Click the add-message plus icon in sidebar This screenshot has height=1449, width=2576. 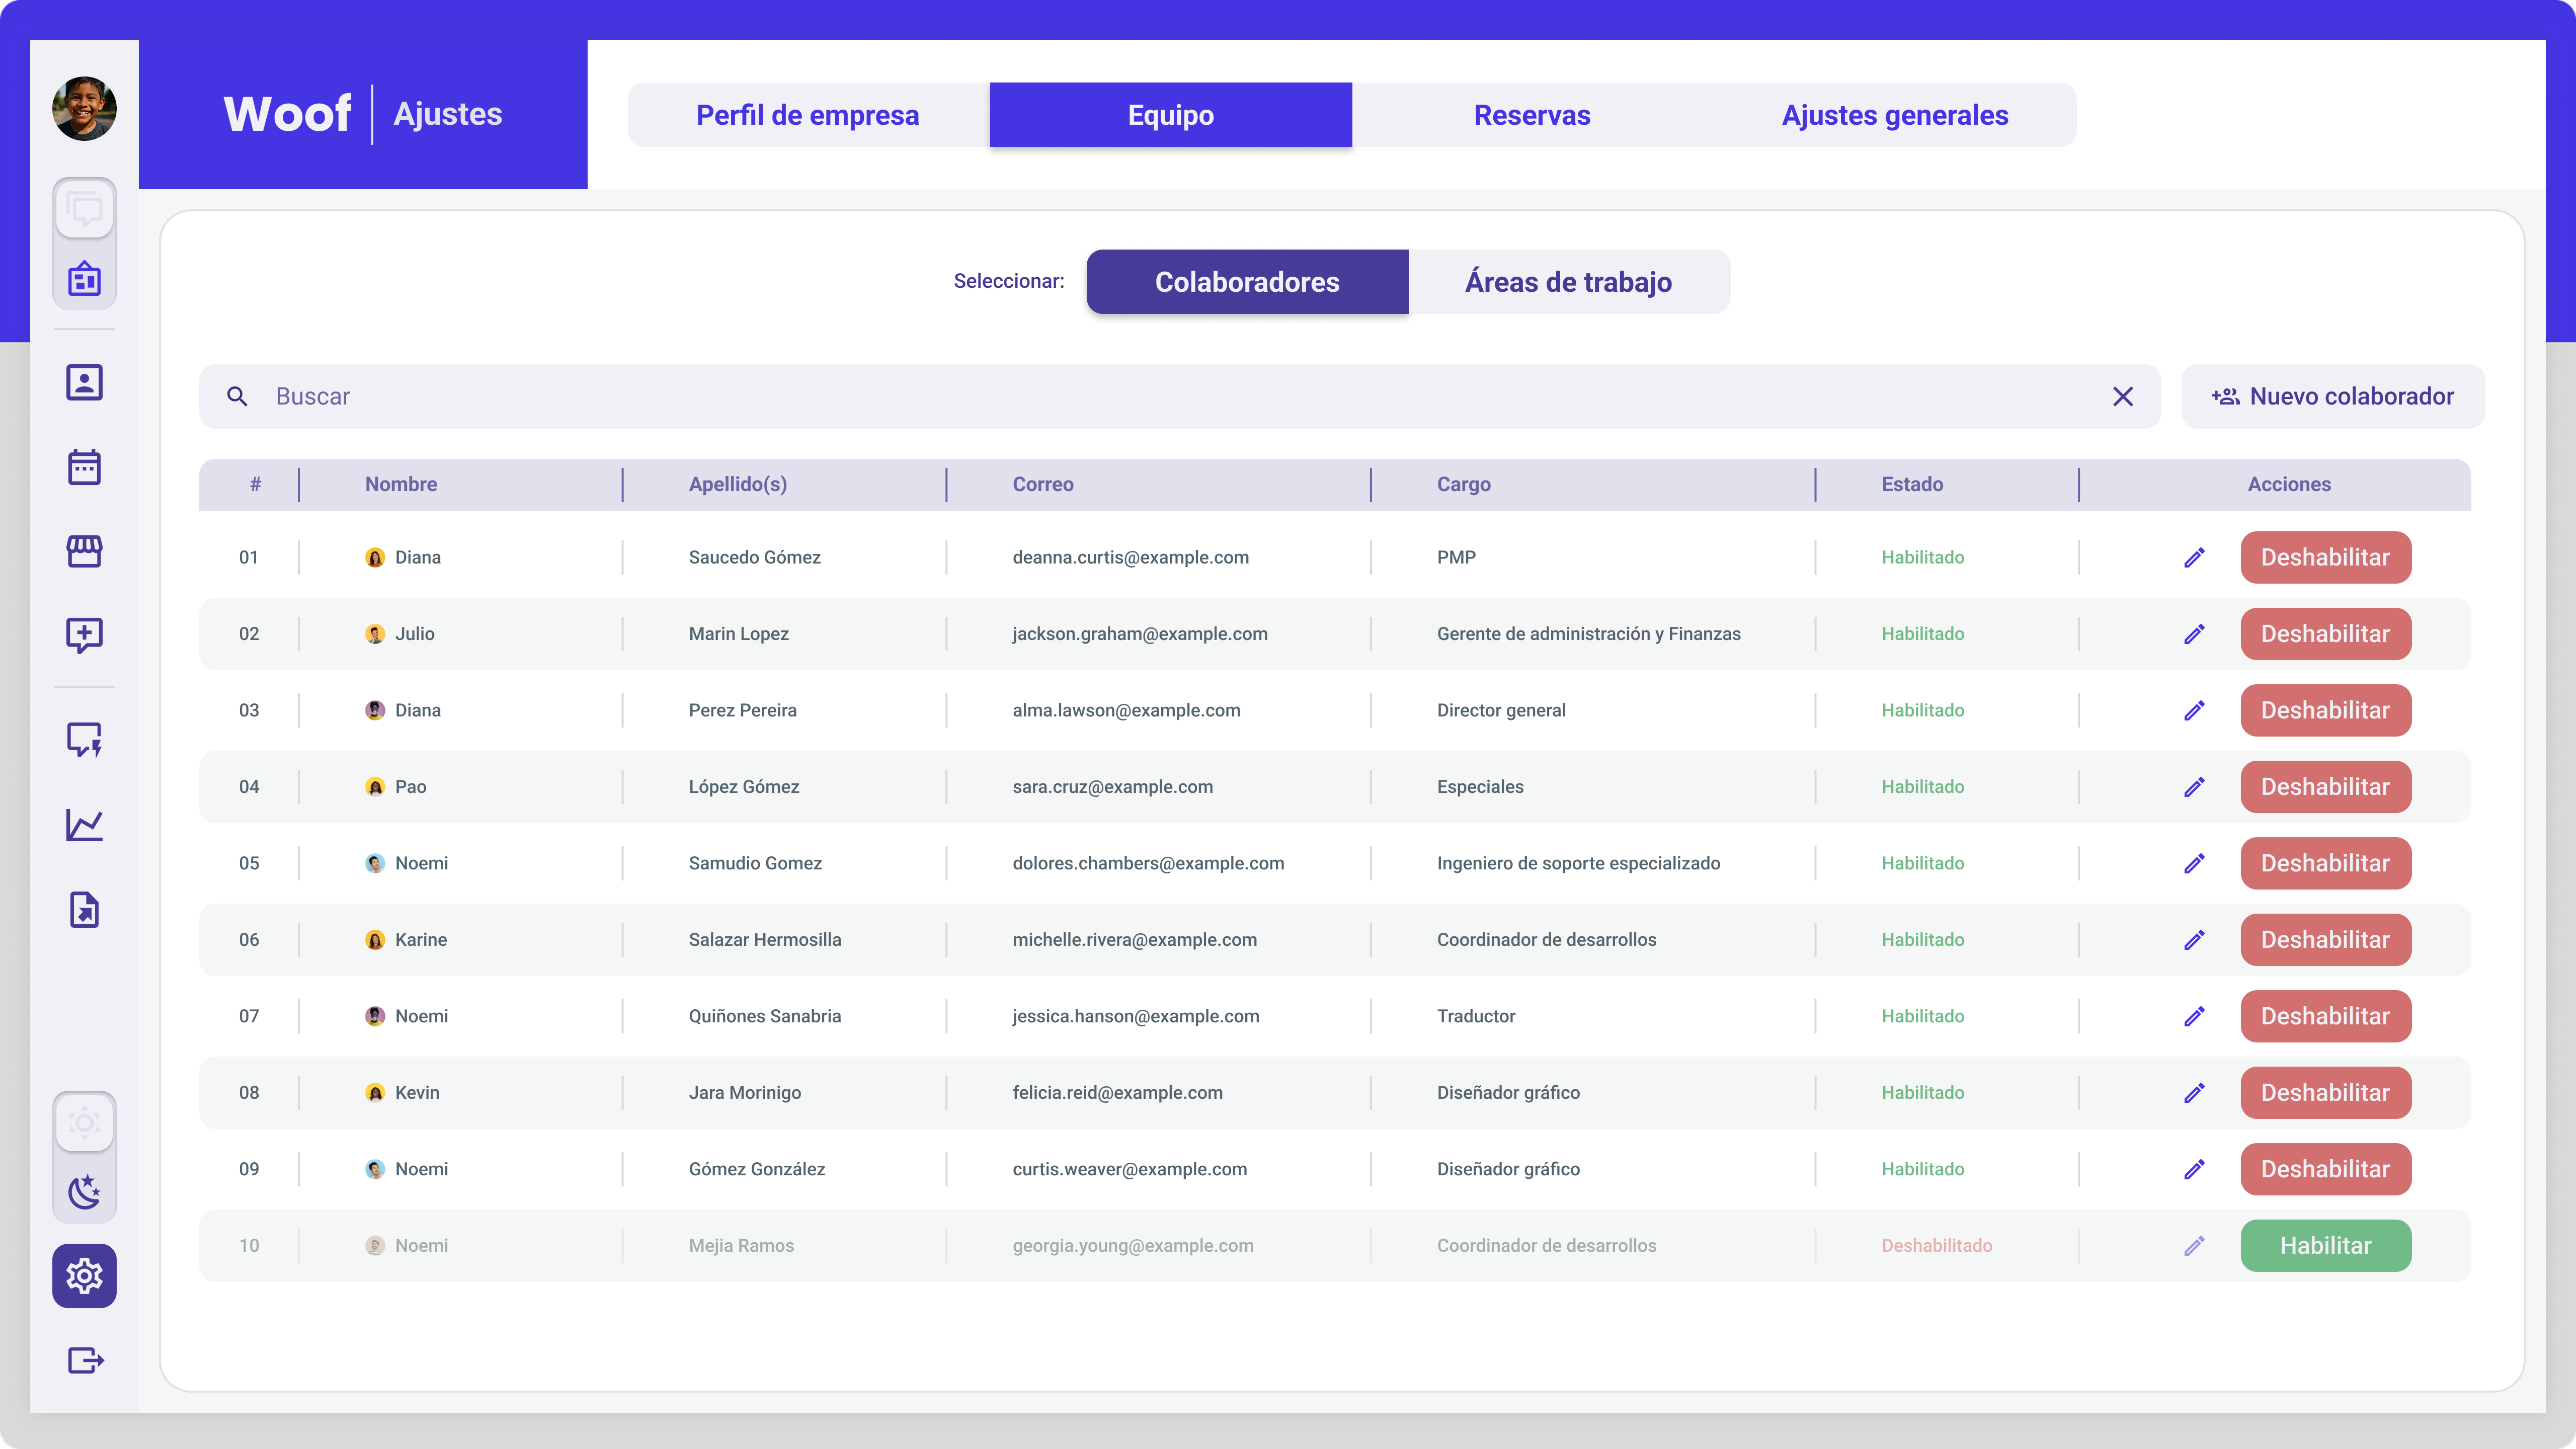point(84,634)
